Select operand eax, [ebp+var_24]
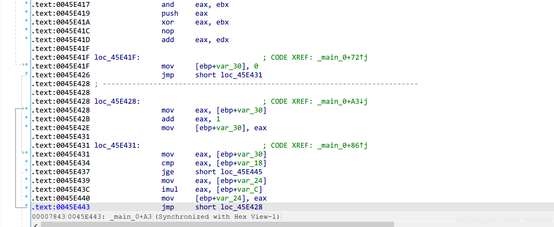 click(231, 181)
